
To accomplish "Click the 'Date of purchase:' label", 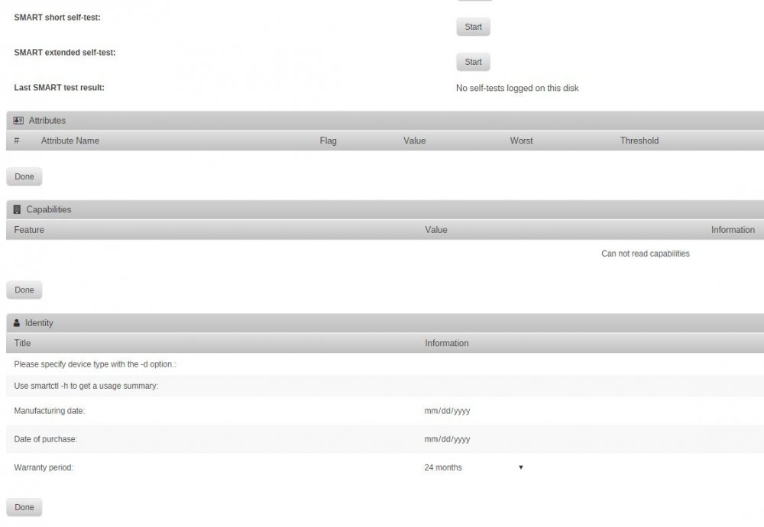I will [45, 439].
